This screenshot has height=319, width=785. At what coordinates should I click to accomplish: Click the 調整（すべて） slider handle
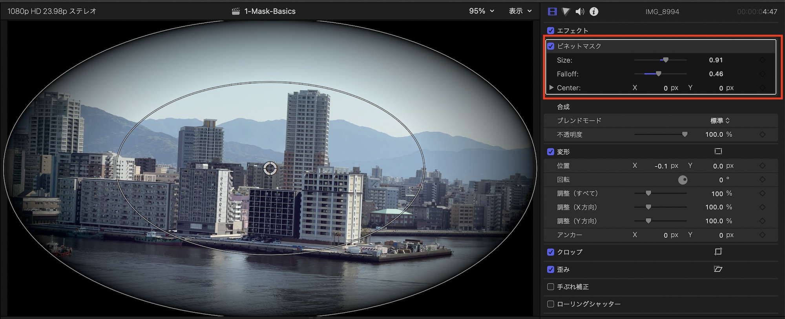coord(648,193)
